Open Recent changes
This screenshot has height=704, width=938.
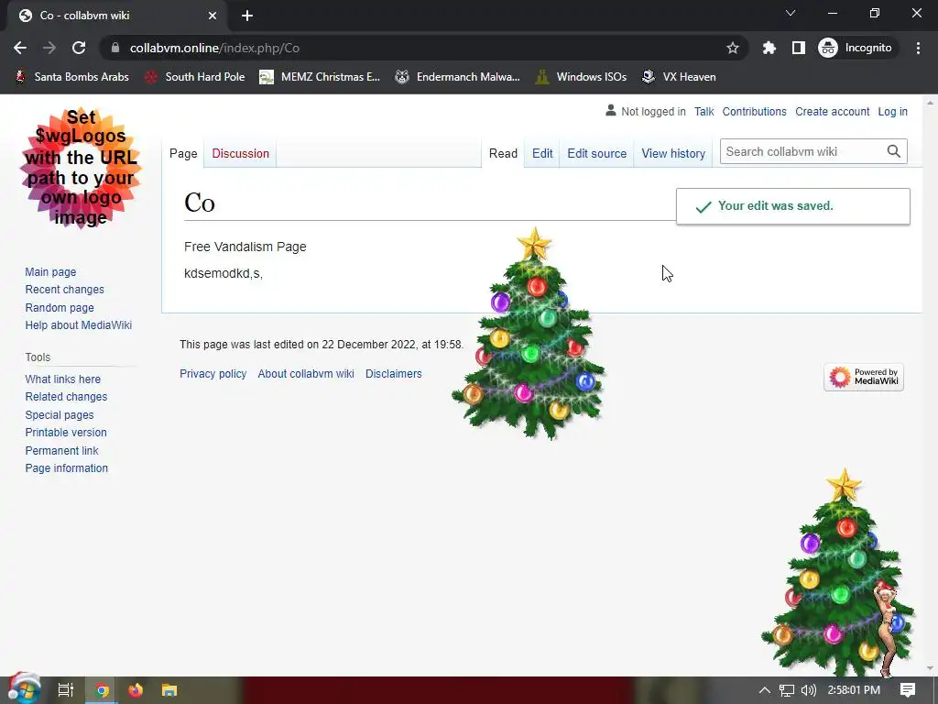tap(65, 290)
